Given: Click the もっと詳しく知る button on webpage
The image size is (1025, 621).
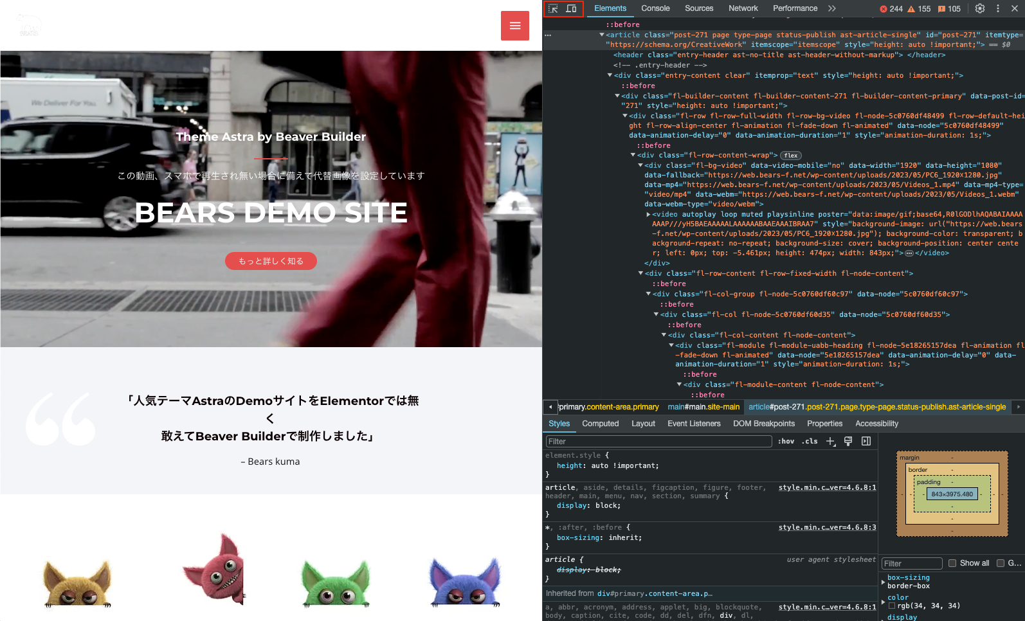Looking at the screenshot, I should coord(271,261).
